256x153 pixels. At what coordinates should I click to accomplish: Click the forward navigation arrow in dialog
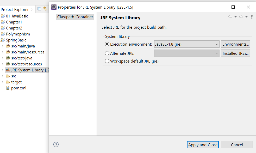[241, 17]
